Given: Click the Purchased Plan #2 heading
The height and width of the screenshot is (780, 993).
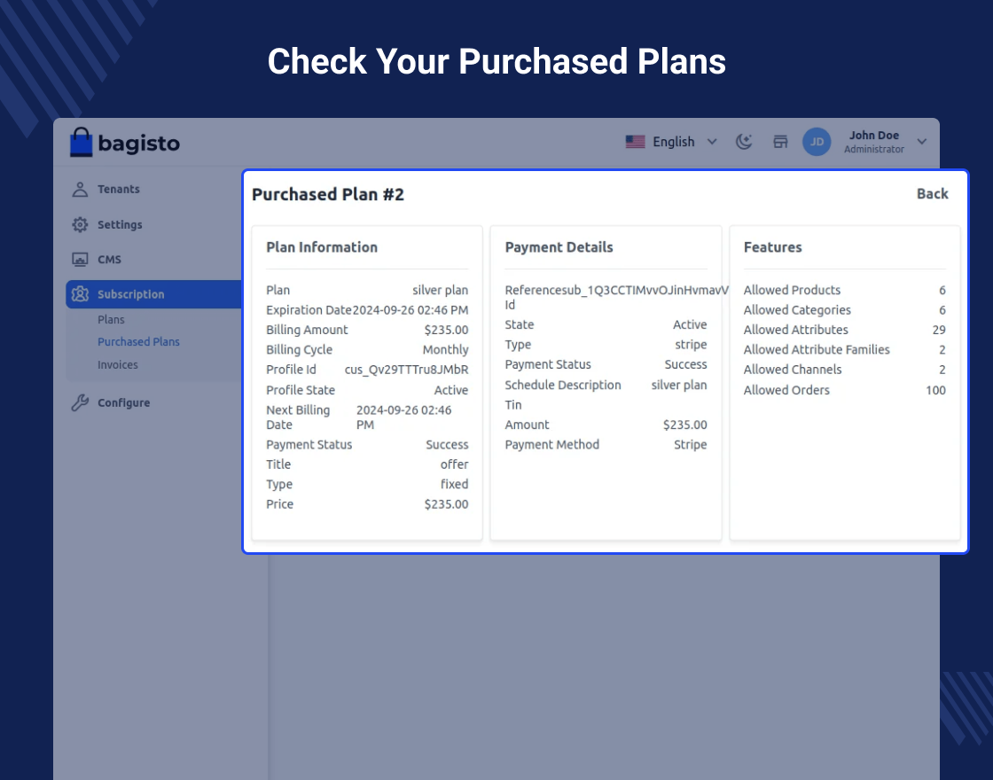Looking at the screenshot, I should click(x=328, y=194).
